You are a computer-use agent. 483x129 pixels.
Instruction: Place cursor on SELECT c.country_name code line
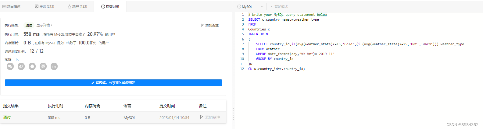(284, 19)
